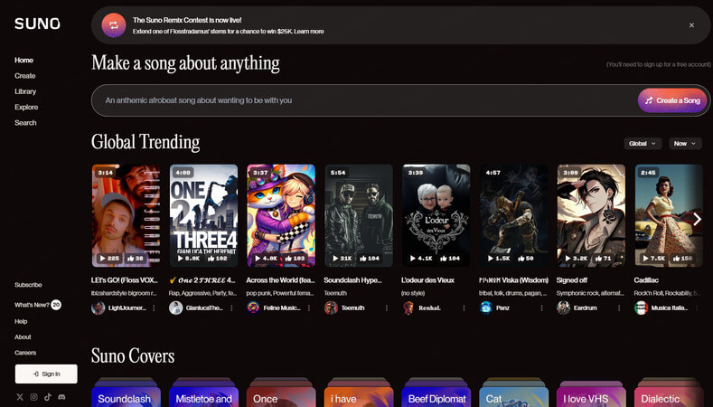Open the Soundclash cover card
Viewport: 713px width, 407px height.
(126, 398)
